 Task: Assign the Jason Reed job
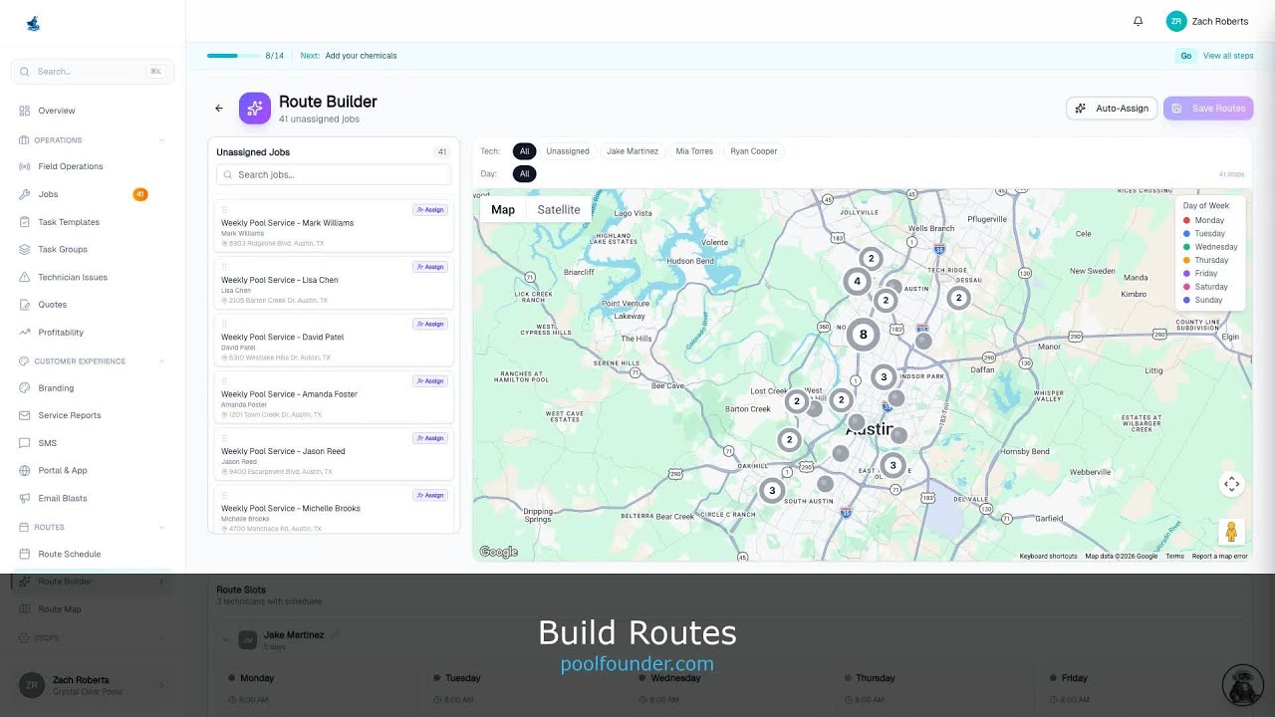click(x=430, y=438)
